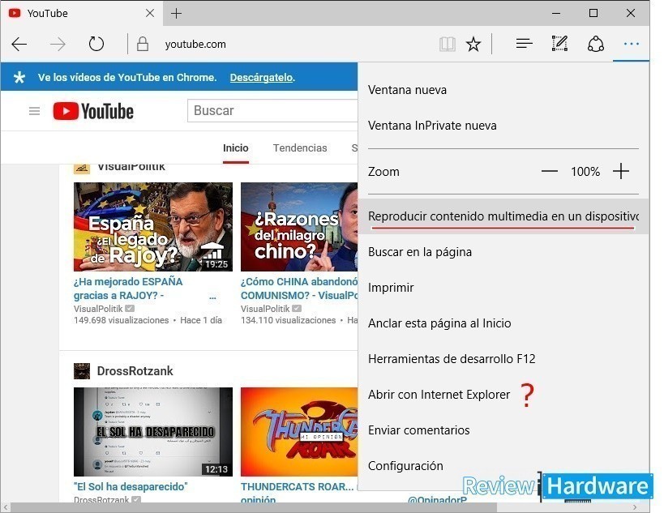The height and width of the screenshot is (513, 664).
Task: Click left arrow of horizontal scrollbar
Action: (5, 507)
